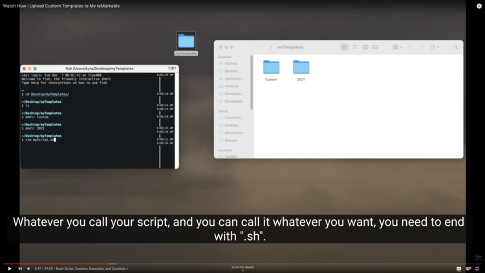Click 'Scroll for details' at the bottom

click(x=242, y=268)
